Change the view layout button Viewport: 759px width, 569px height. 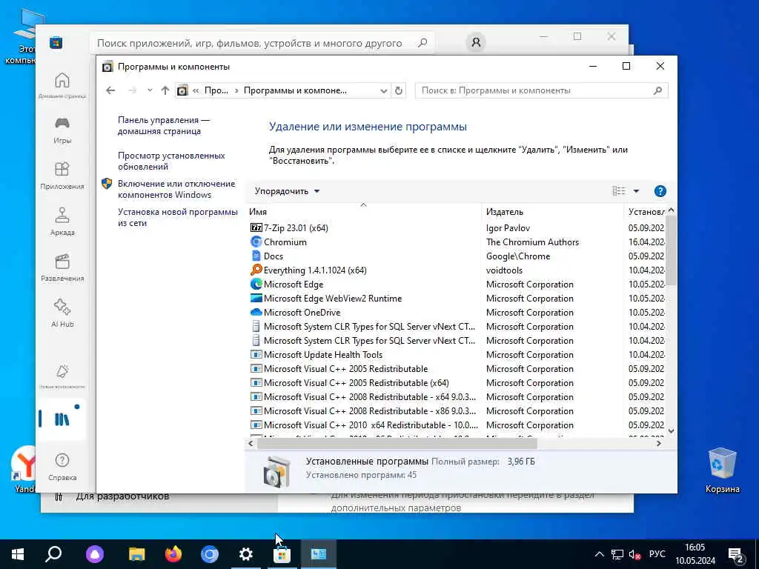pyautogui.click(x=619, y=191)
